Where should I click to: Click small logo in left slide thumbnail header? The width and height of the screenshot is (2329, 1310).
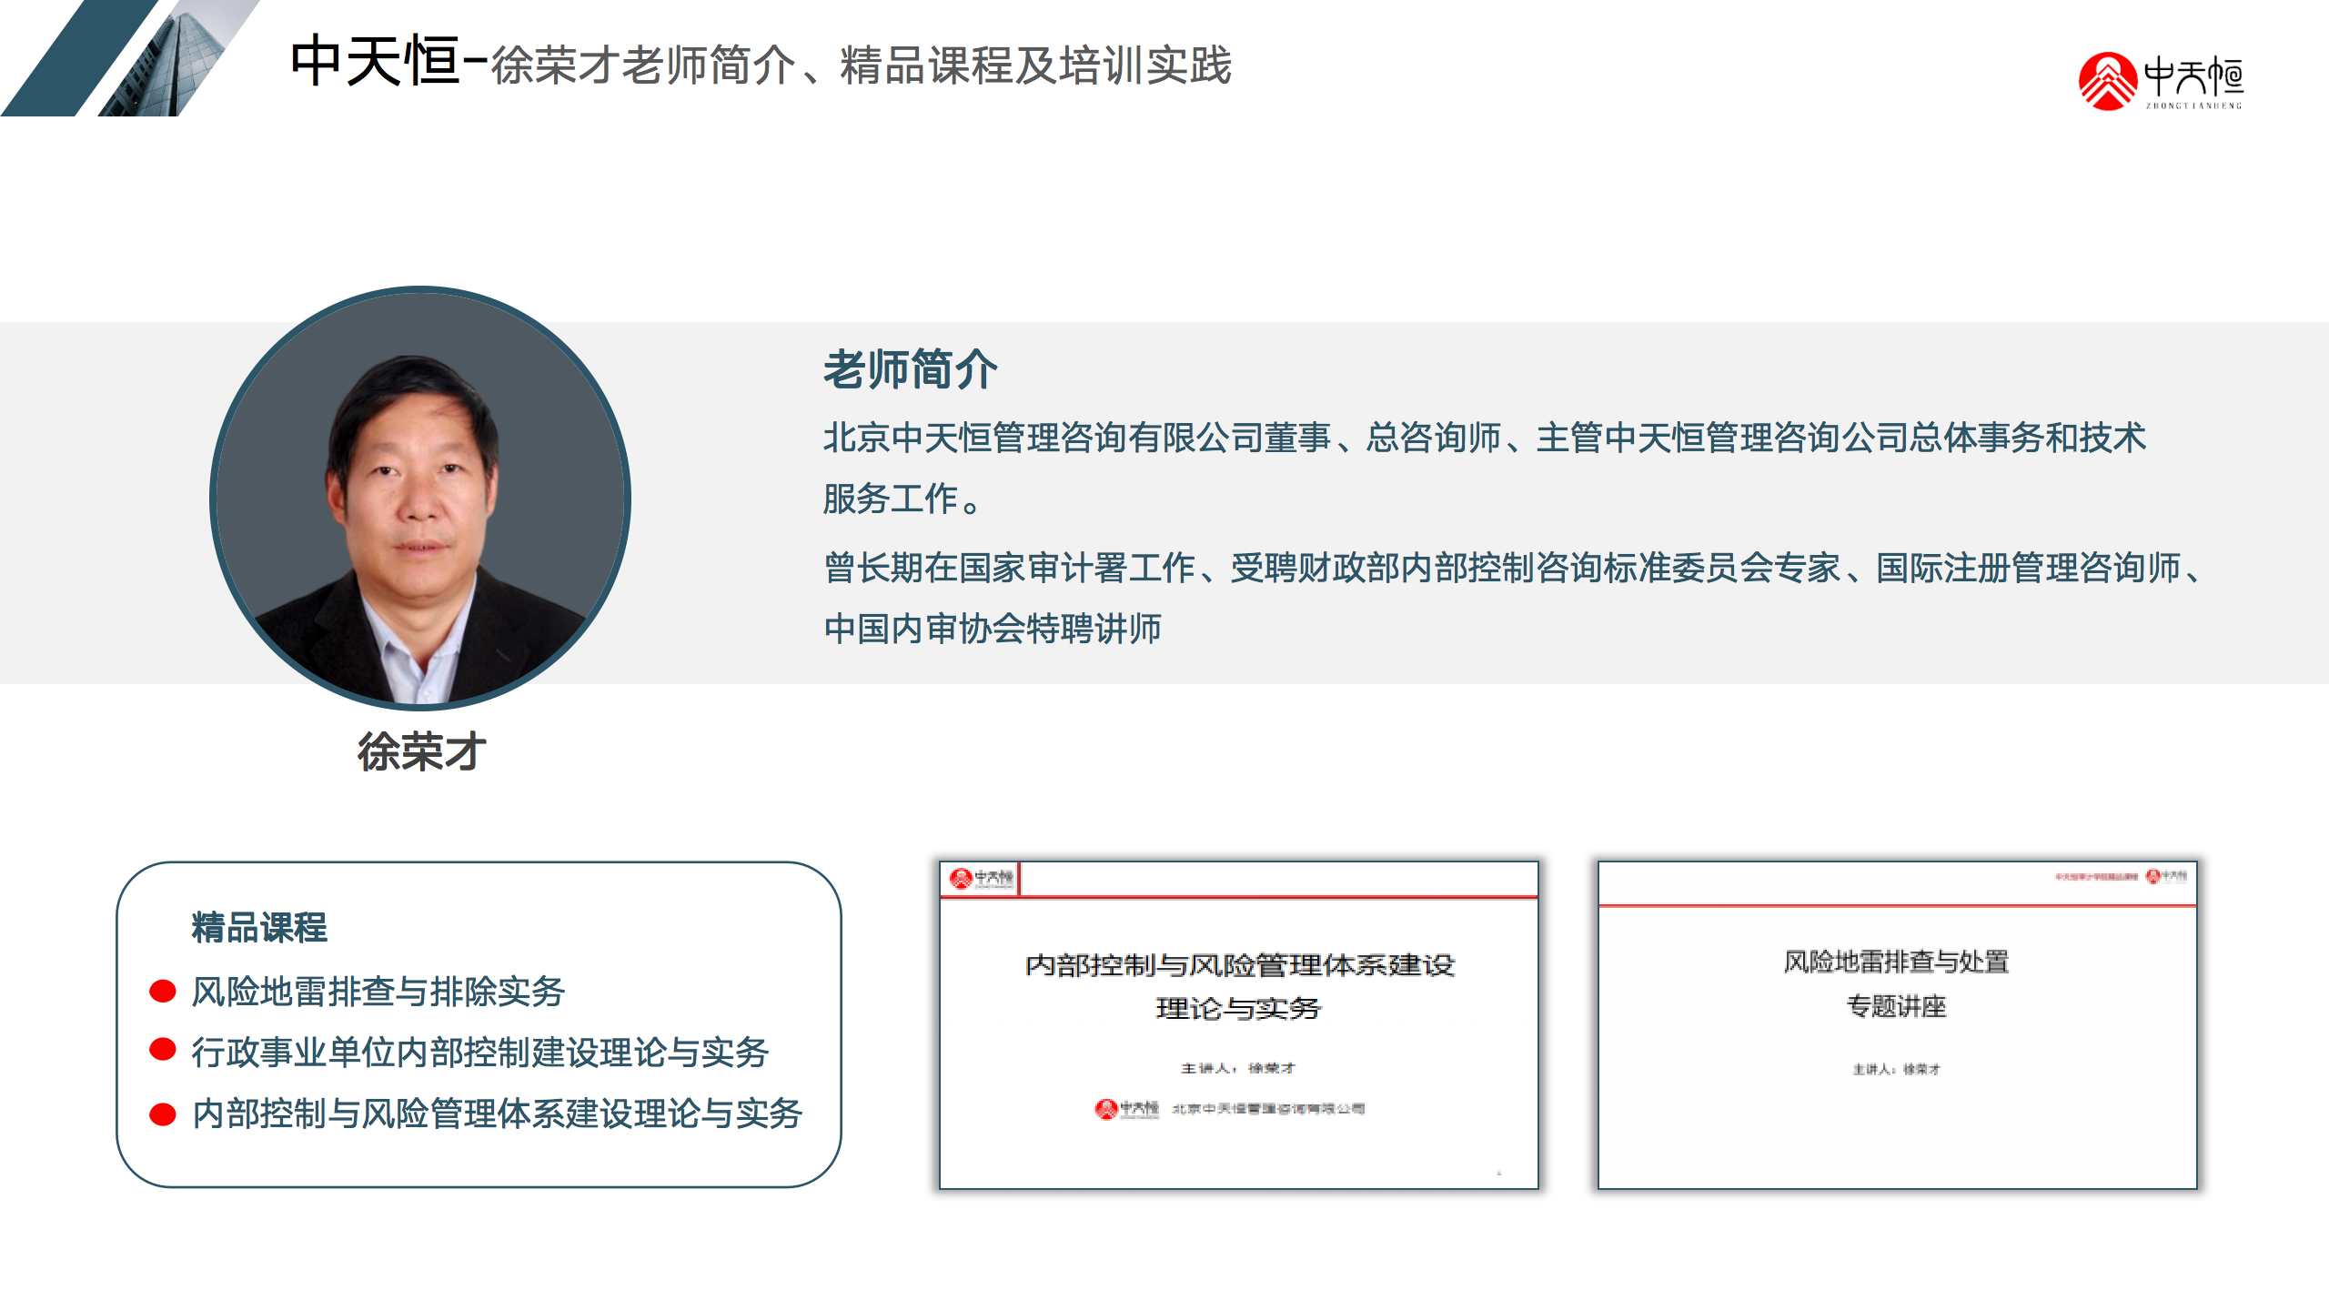tap(981, 879)
